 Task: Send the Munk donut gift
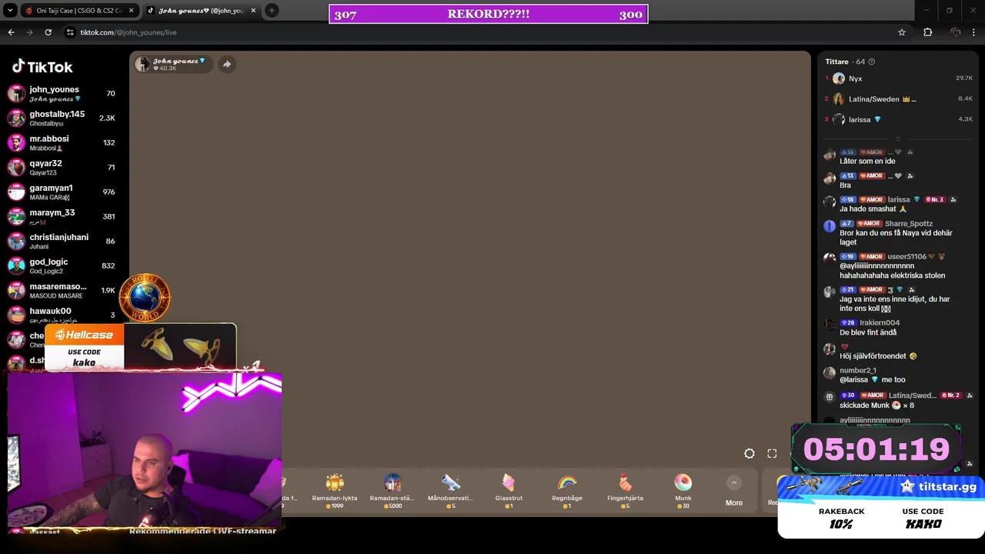[x=683, y=491]
